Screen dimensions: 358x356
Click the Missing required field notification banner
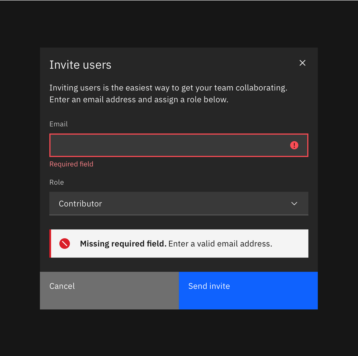point(179,244)
